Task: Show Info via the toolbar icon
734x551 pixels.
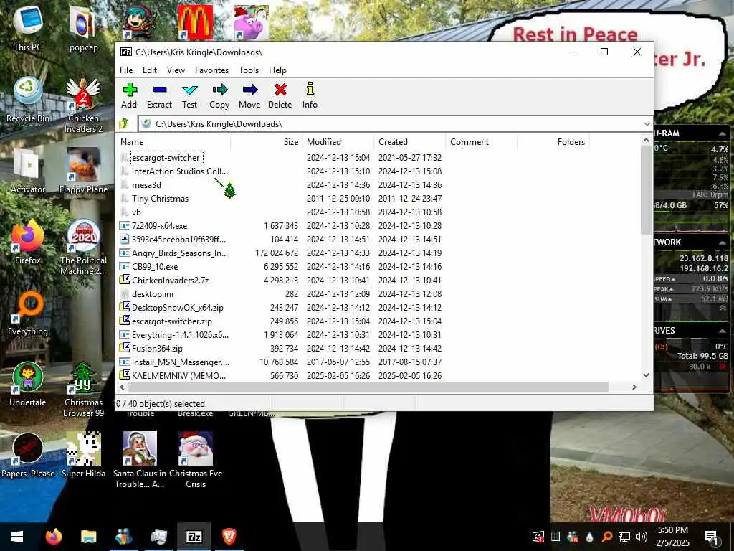Action: point(310,95)
